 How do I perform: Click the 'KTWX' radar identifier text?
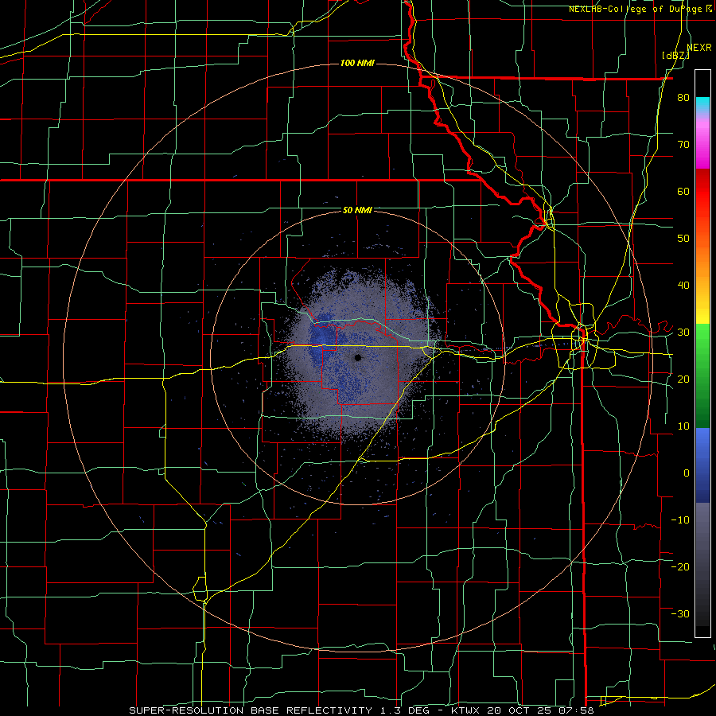pos(466,710)
